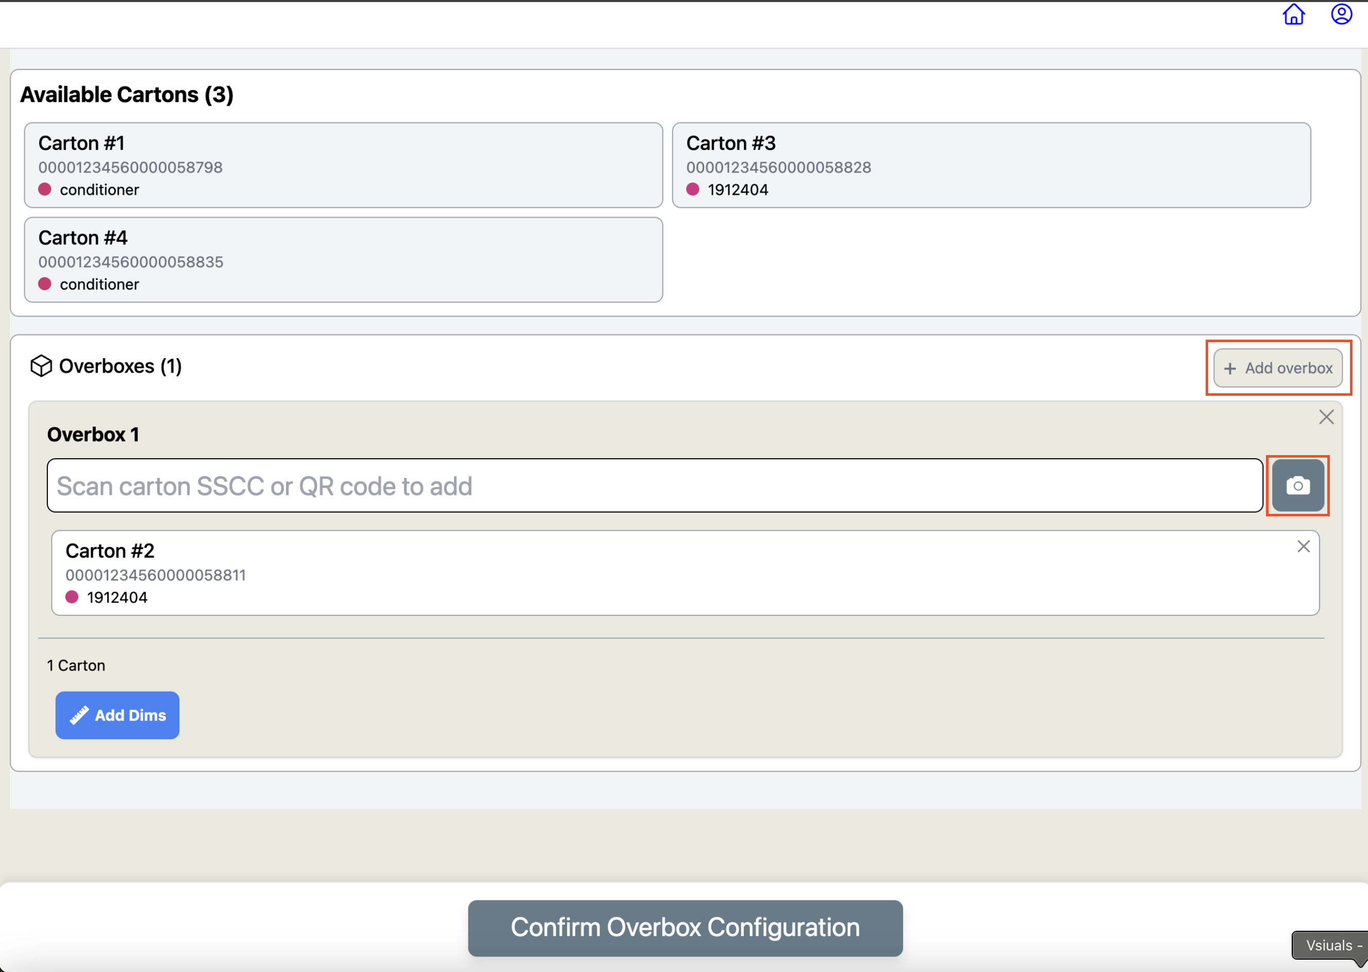Click the Add overbox button

click(x=1278, y=368)
